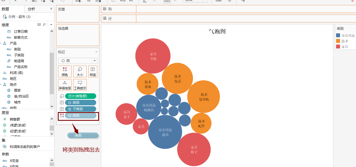Select the X变量 parameter
Image resolution: width=356 pixels, height=167 pixels.
click(14, 161)
